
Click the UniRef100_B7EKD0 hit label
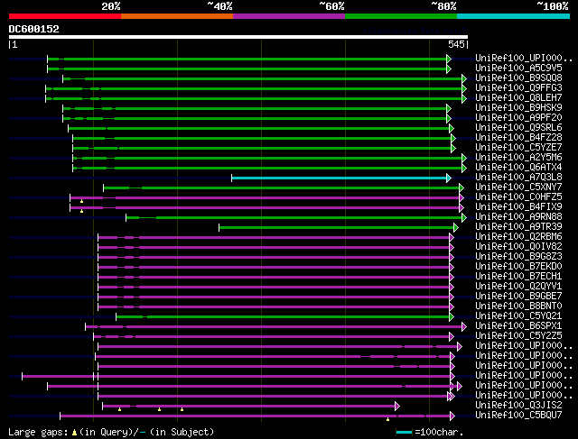(x=518, y=267)
